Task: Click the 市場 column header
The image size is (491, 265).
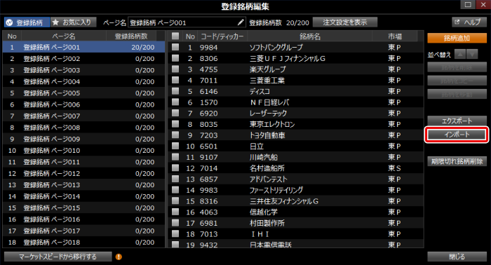Action: pyautogui.click(x=395, y=36)
